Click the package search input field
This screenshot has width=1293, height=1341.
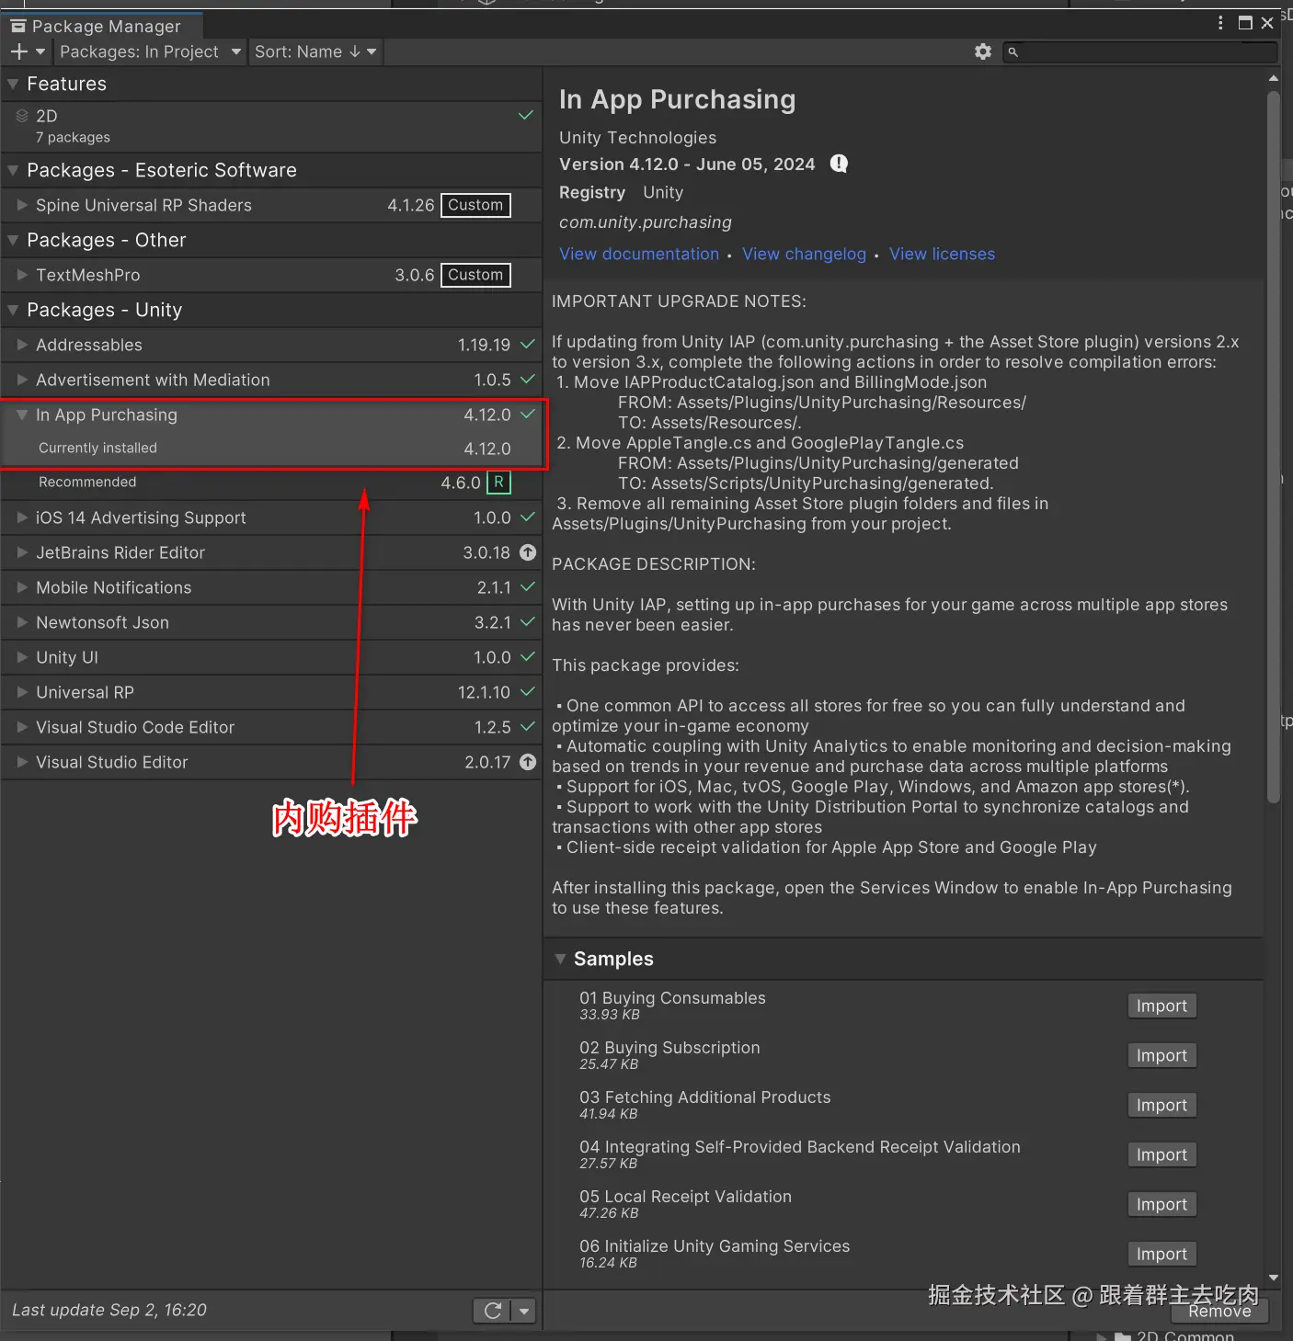point(1140,52)
